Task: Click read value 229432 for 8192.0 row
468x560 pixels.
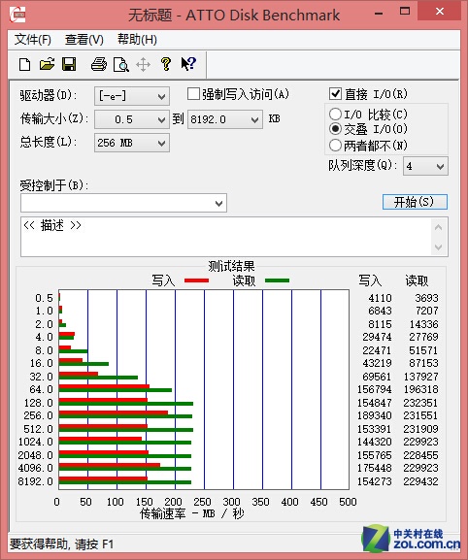Action: pos(420,481)
